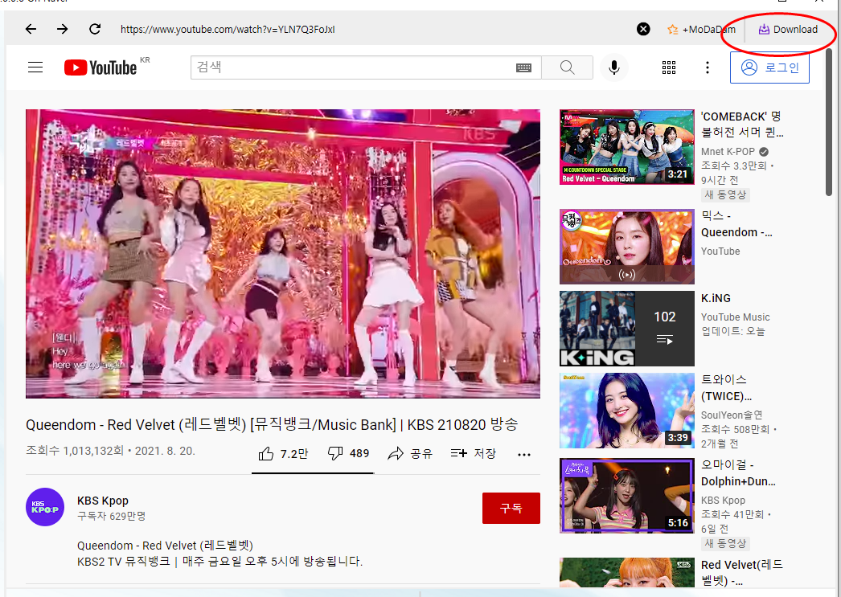Viewport: 841px width, 597px height.
Task: Click the K.iNG playlist title
Action: click(x=716, y=298)
